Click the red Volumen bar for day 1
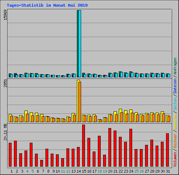 10,155
